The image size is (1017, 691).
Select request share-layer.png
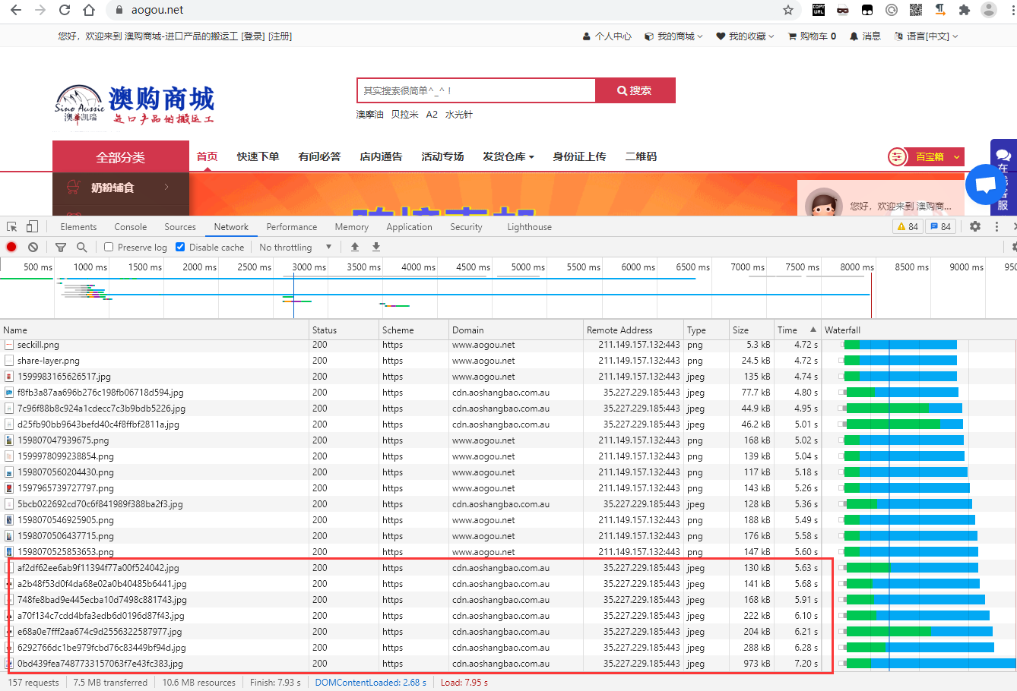pos(49,361)
